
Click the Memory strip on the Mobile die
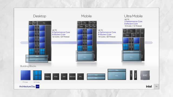[95, 45]
